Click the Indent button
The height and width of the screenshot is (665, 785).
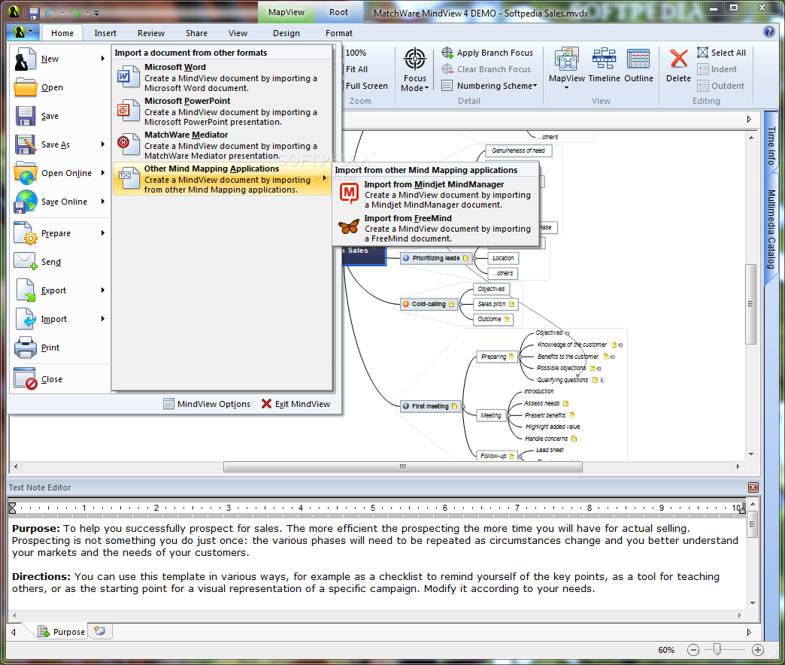717,69
